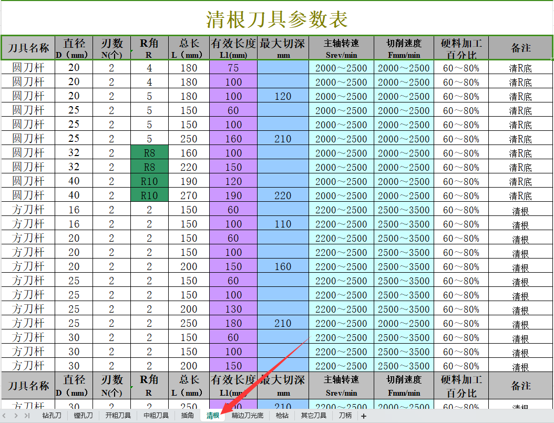Select the top header cell 切削速度 Fmm/min
The image size is (554, 423).
coord(404,48)
